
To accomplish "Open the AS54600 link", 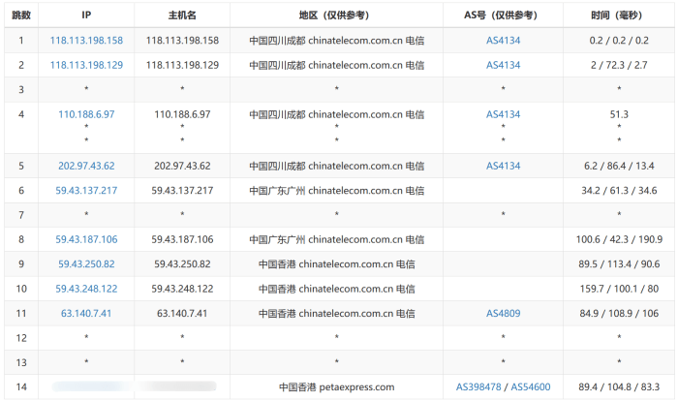I will [531, 387].
